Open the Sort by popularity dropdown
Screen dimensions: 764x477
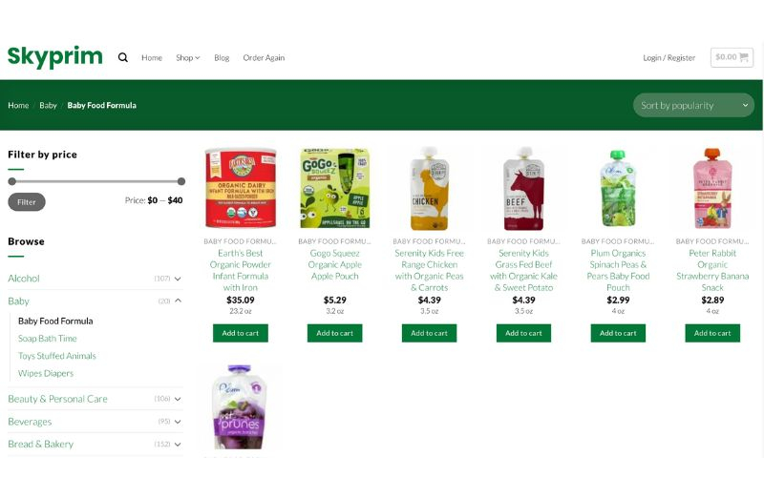693,105
